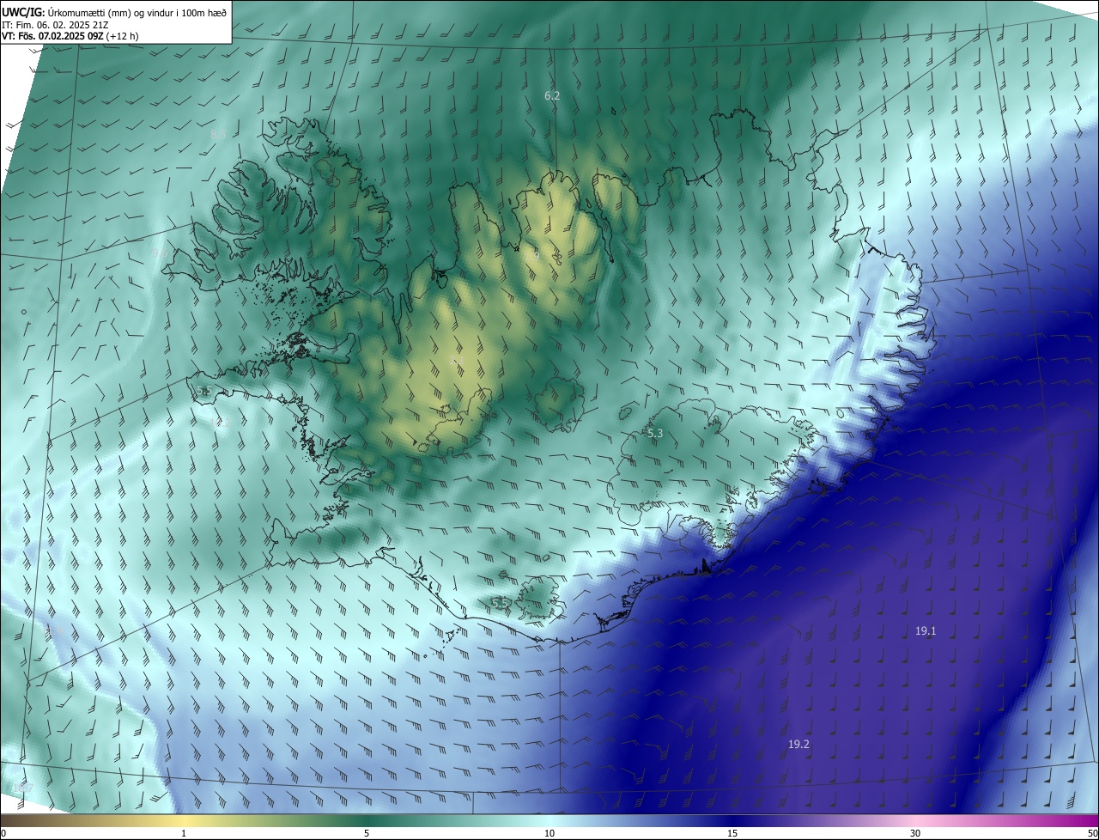Click the 5.3 value label on the Vatnajökull glacier

pos(655,434)
